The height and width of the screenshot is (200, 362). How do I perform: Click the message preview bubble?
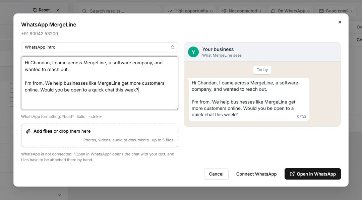click(249, 99)
